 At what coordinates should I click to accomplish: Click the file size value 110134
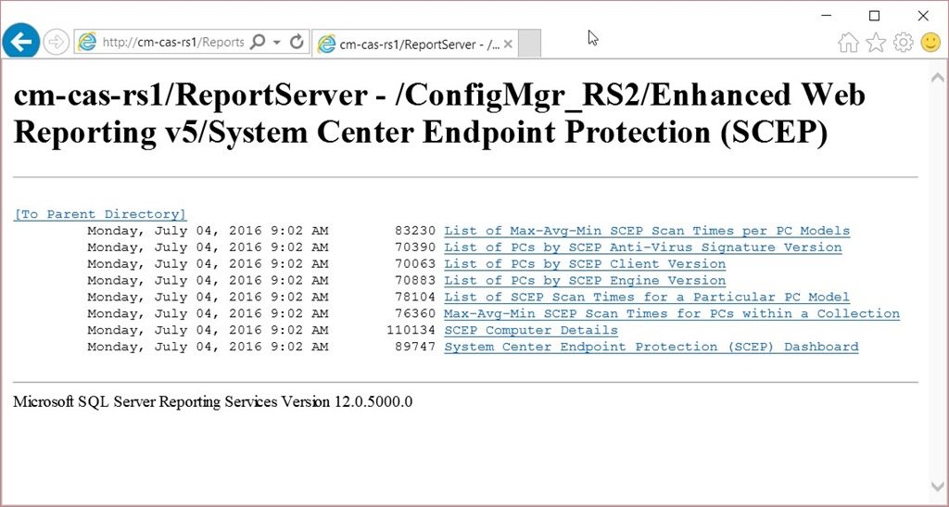[411, 330]
